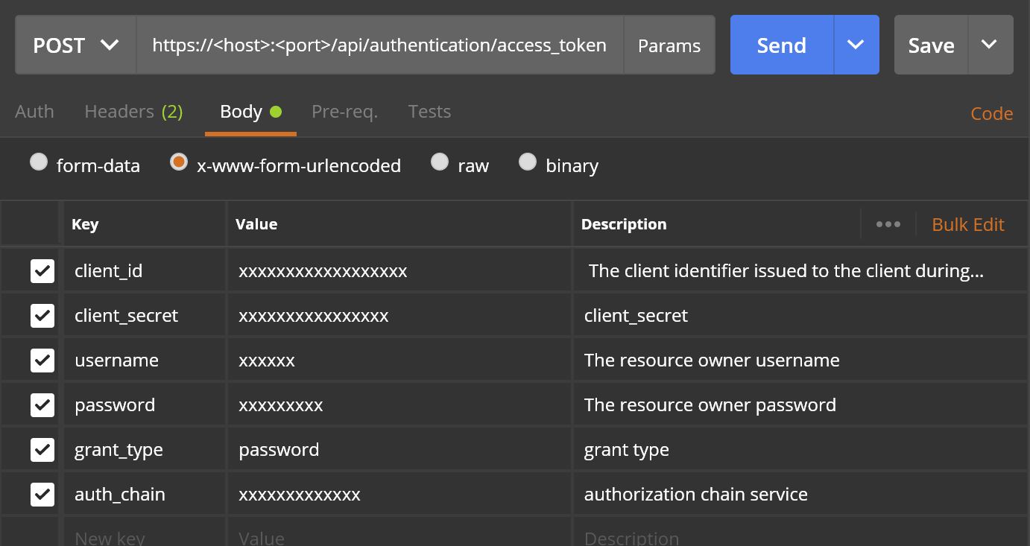The image size is (1030, 546).
Task: Expand the Save button dropdown arrow
Action: coord(989,45)
